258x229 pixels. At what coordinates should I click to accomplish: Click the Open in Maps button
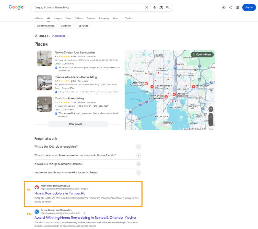pos(202,54)
